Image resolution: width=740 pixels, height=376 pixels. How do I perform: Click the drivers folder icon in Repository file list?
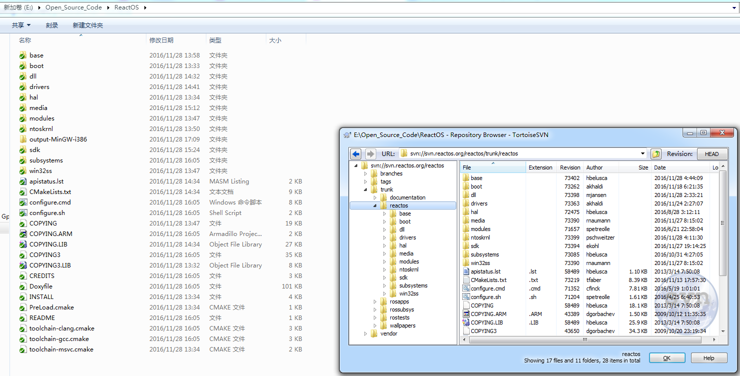click(466, 203)
